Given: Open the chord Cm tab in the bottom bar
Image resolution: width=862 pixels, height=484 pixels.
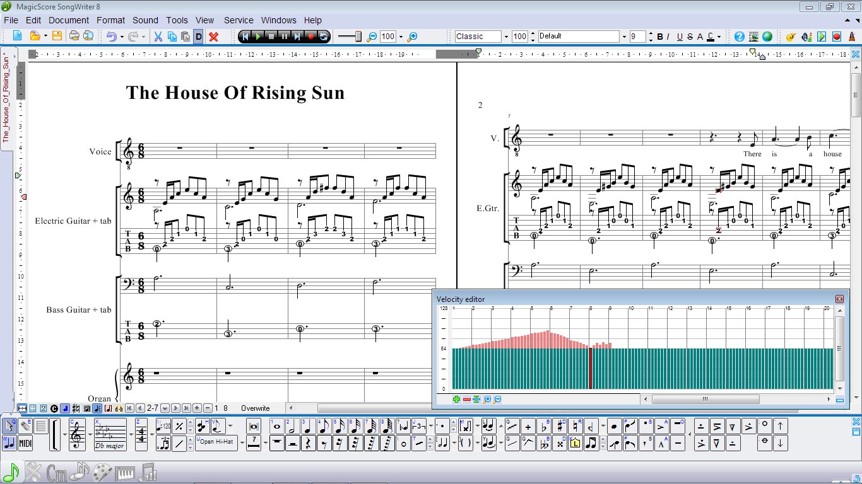Looking at the screenshot, I should click(57, 473).
